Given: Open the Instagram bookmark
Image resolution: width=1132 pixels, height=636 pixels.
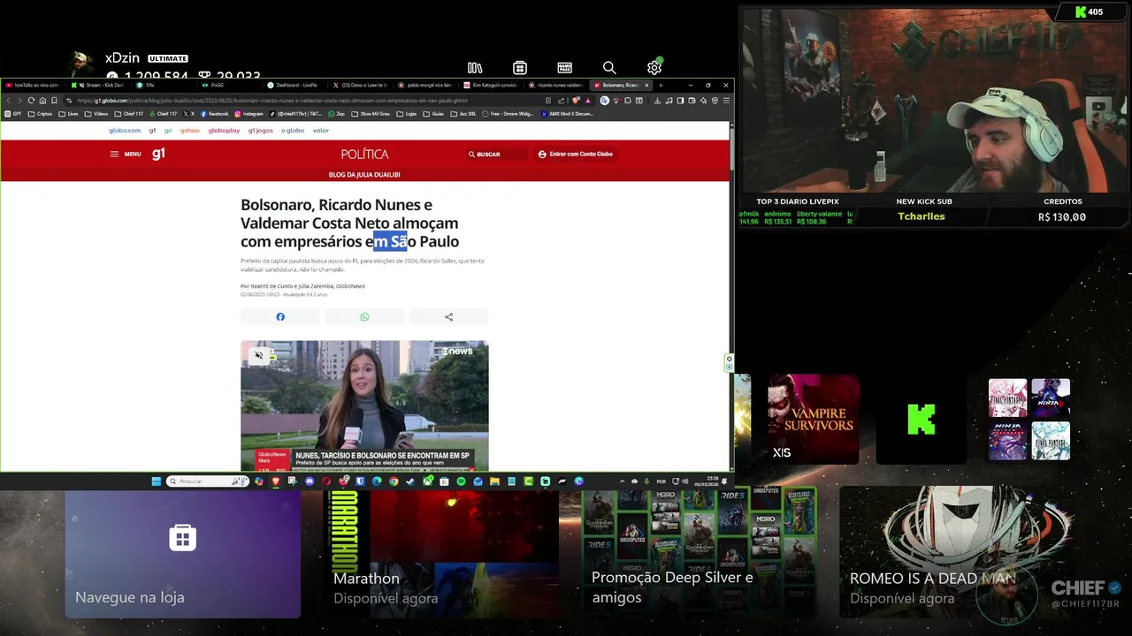Looking at the screenshot, I should tap(249, 114).
